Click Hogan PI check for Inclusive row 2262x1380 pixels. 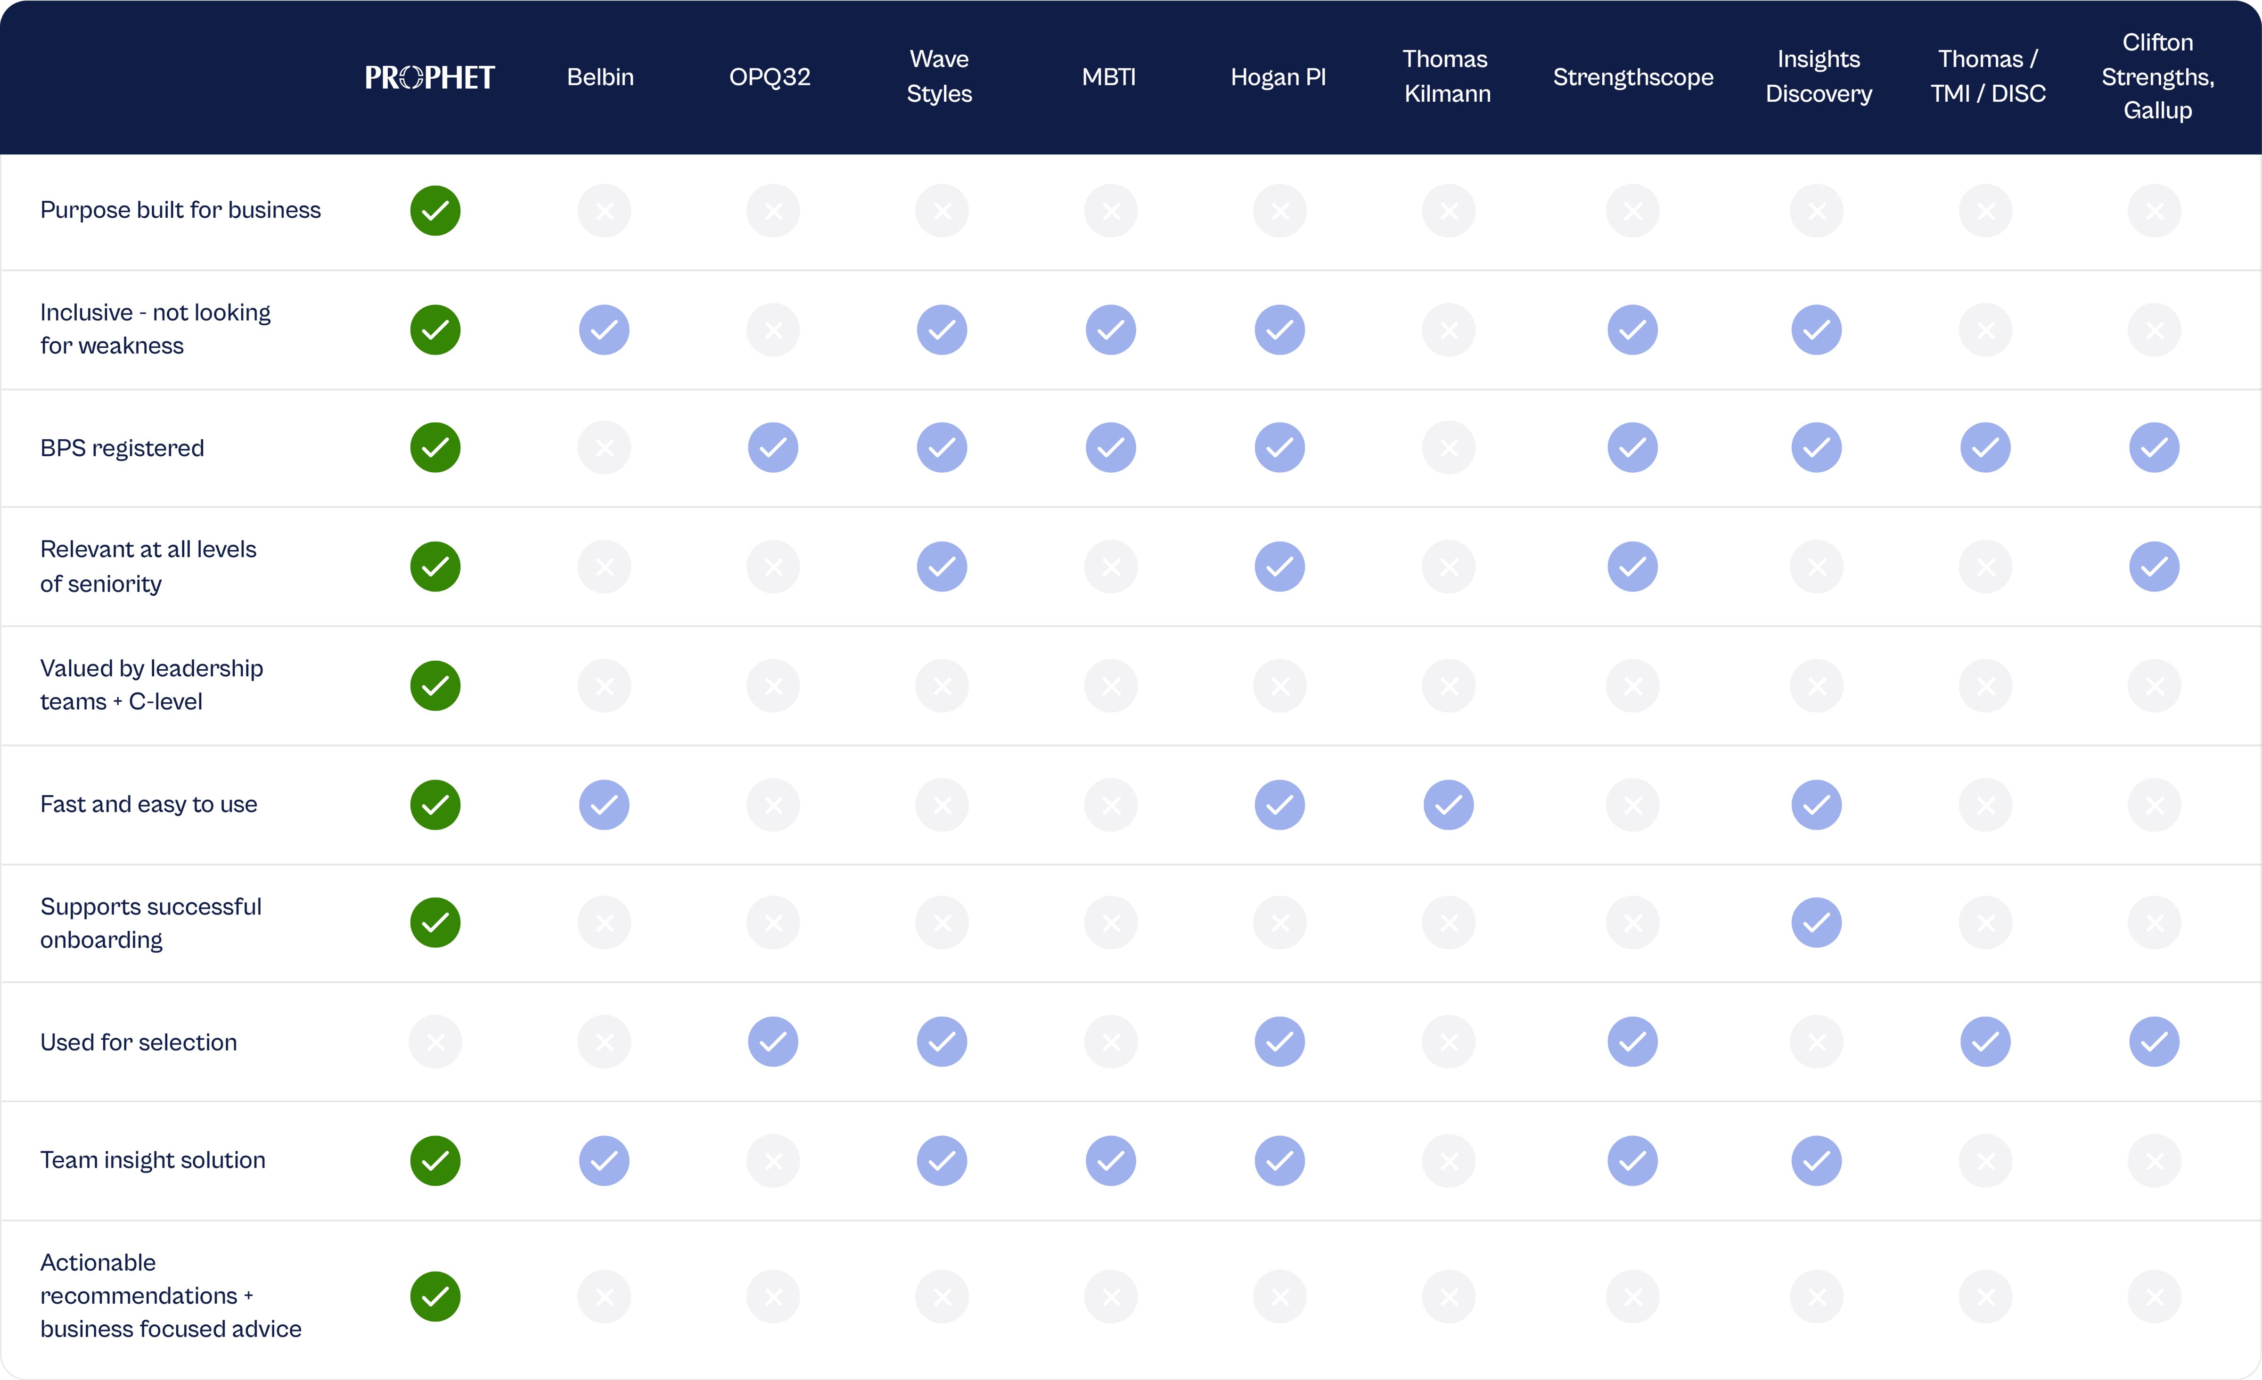pyautogui.click(x=1280, y=329)
